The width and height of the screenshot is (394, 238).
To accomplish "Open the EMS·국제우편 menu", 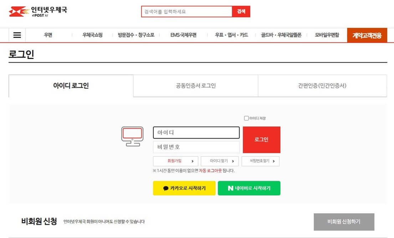I will 183,35.
